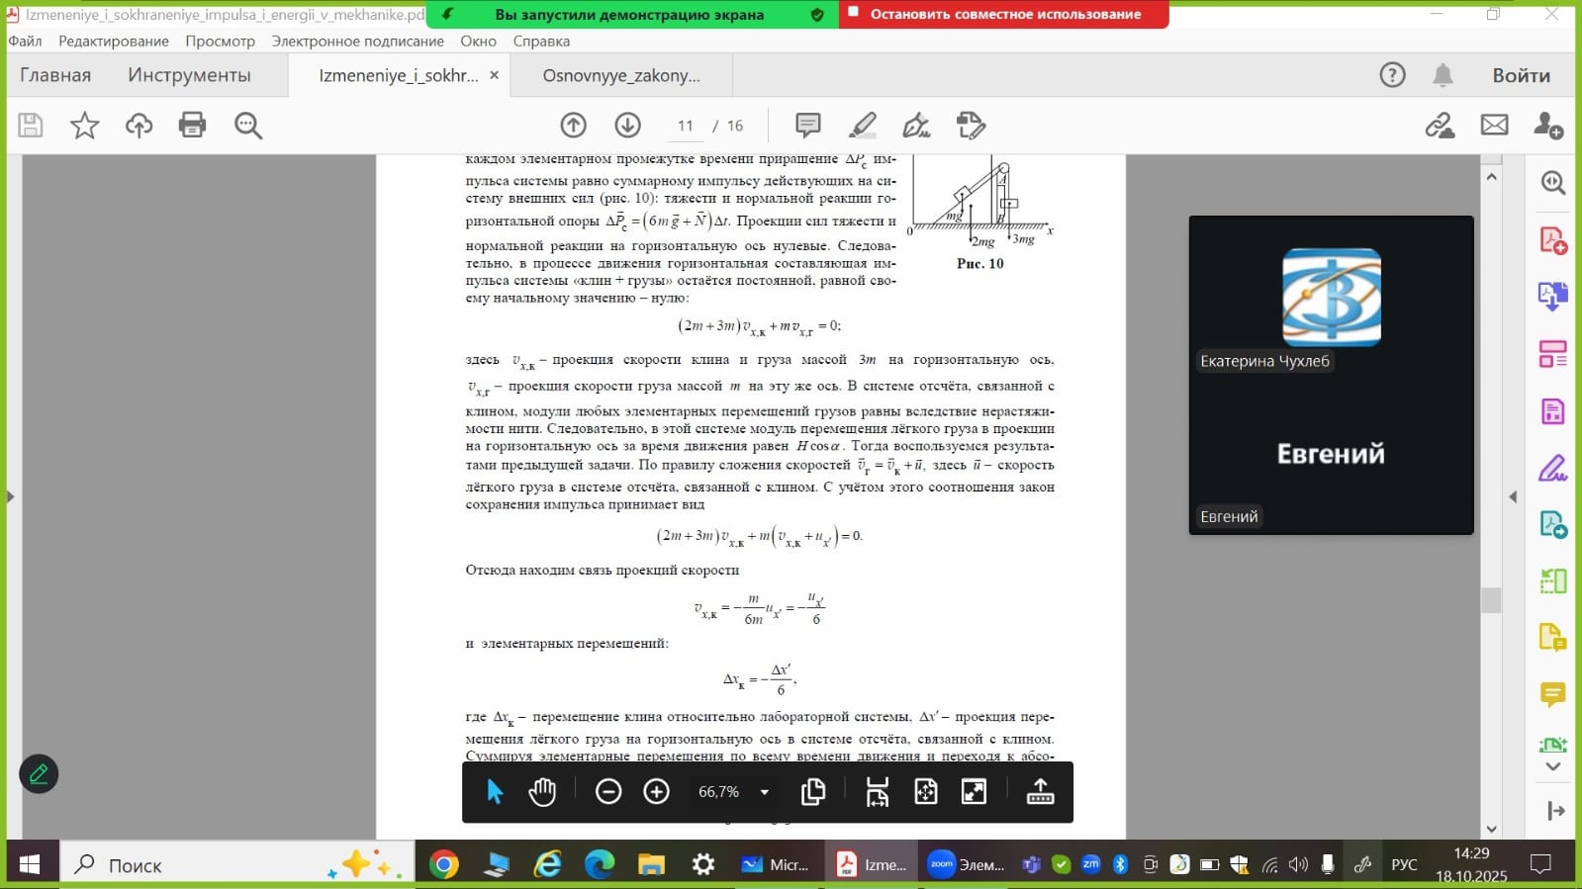Screen dimensions: 1582x889
Task: Click the Войти sign-in button
Action: pos(1521,76)
